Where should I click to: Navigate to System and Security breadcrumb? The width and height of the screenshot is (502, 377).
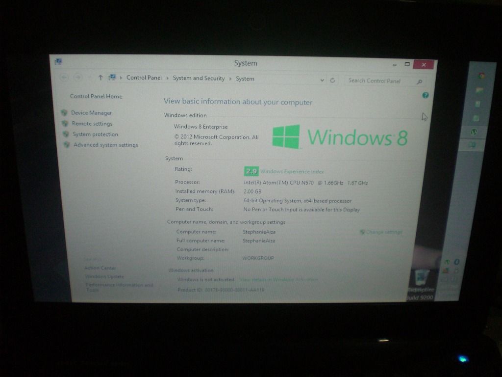(x=199, y=78)
